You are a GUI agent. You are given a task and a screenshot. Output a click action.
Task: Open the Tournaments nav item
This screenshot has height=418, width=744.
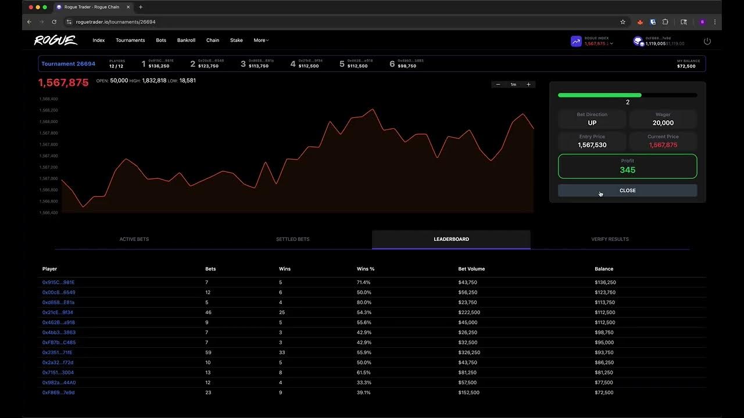click(x=130, y=40)
